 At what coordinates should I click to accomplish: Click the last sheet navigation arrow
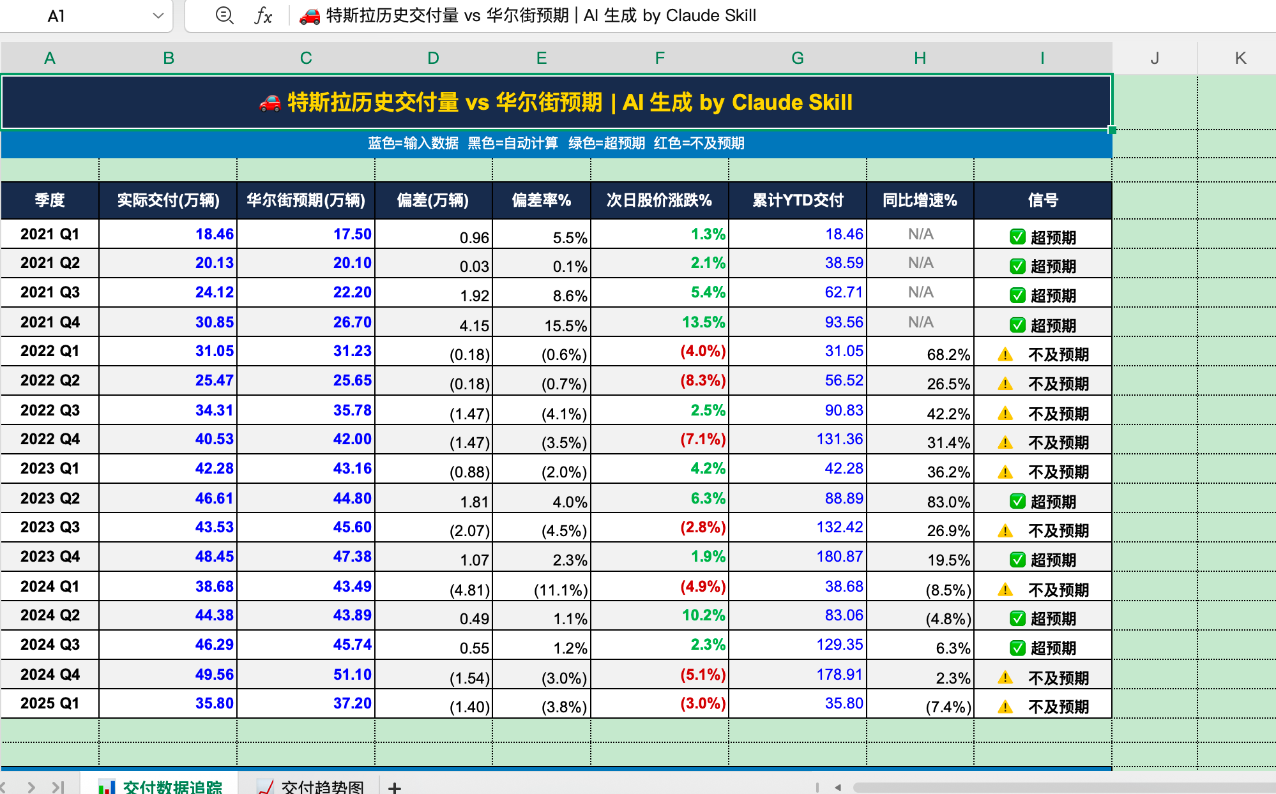click(x=58, y=788)
